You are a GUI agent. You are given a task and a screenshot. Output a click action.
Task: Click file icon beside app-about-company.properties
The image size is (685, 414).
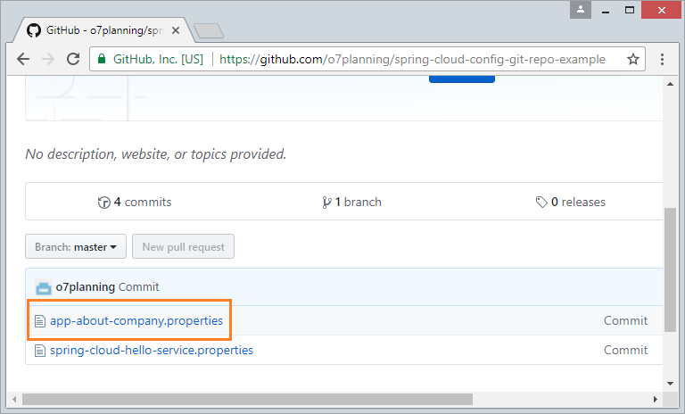pyautogui.click(x=40, y=321)
